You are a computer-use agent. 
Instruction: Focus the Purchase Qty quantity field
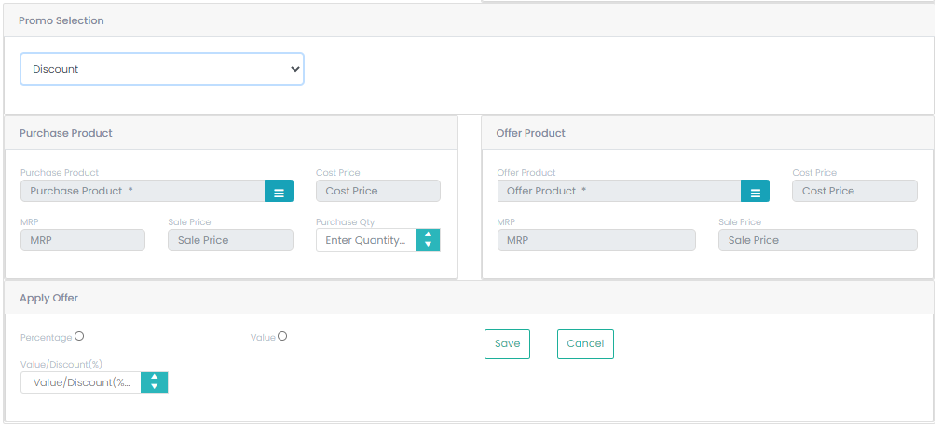pos(366,240)
